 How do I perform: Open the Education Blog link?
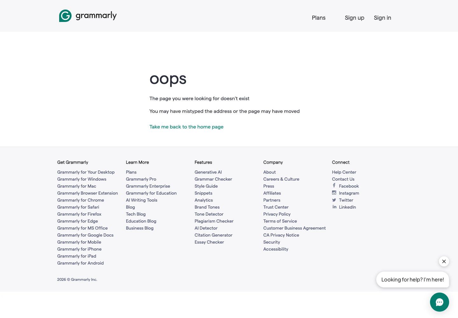(141, 221)
